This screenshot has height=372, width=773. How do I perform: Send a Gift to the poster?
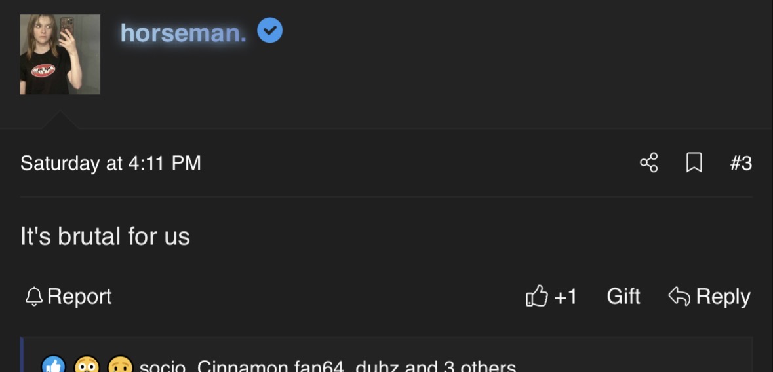pyautogui.click(x=623, y=297)
